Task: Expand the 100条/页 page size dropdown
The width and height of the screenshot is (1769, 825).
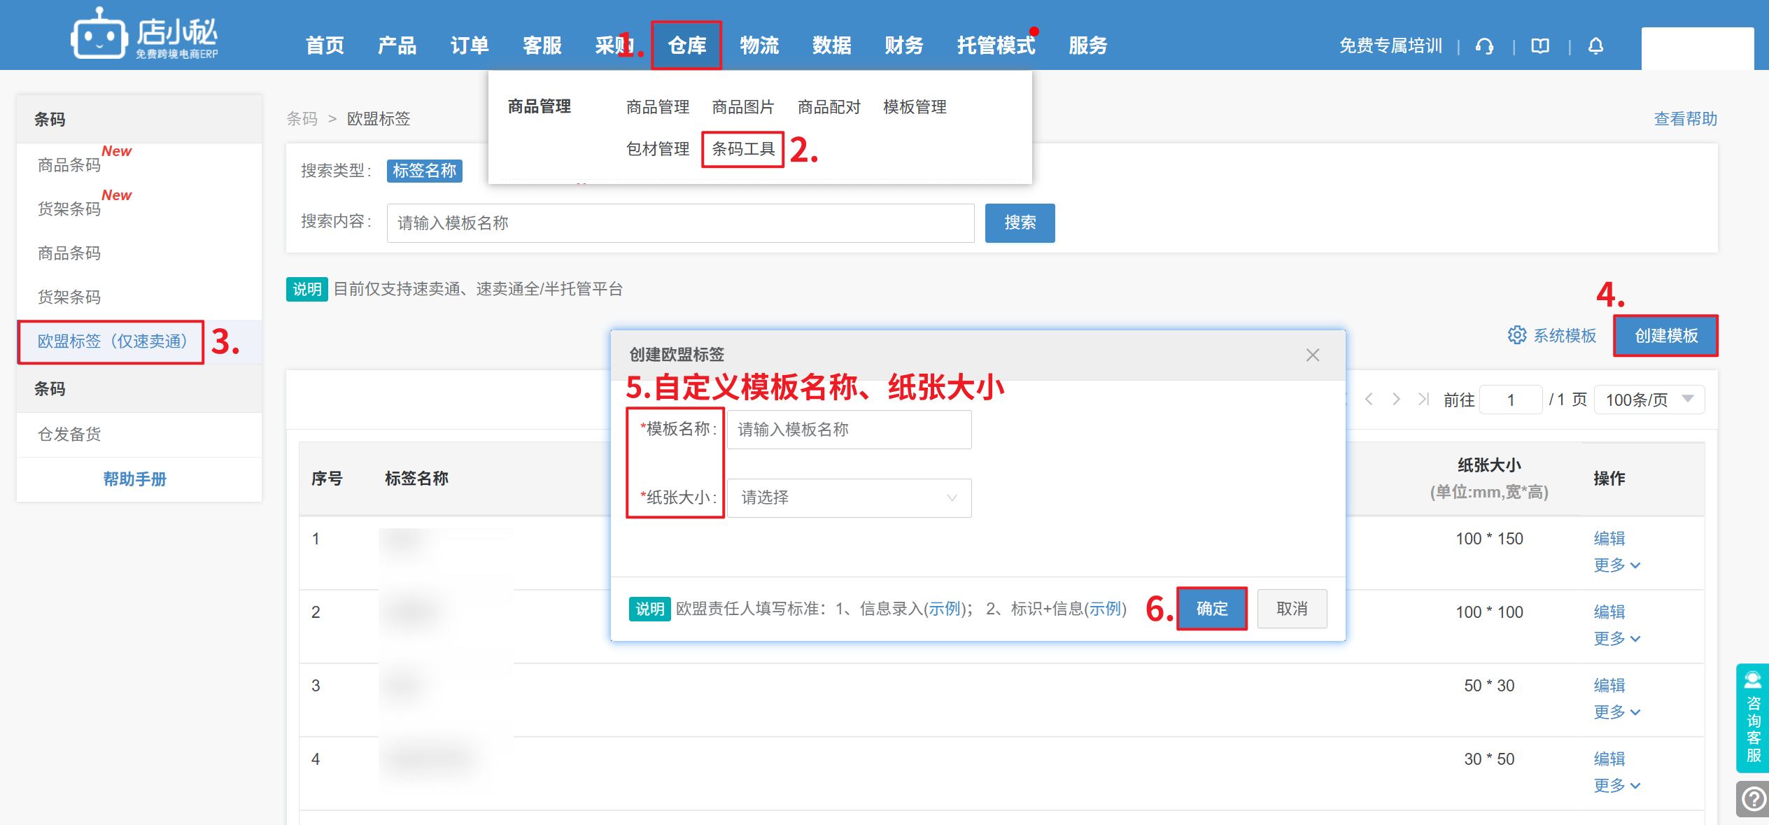Action: click(x=1649, y=400)
